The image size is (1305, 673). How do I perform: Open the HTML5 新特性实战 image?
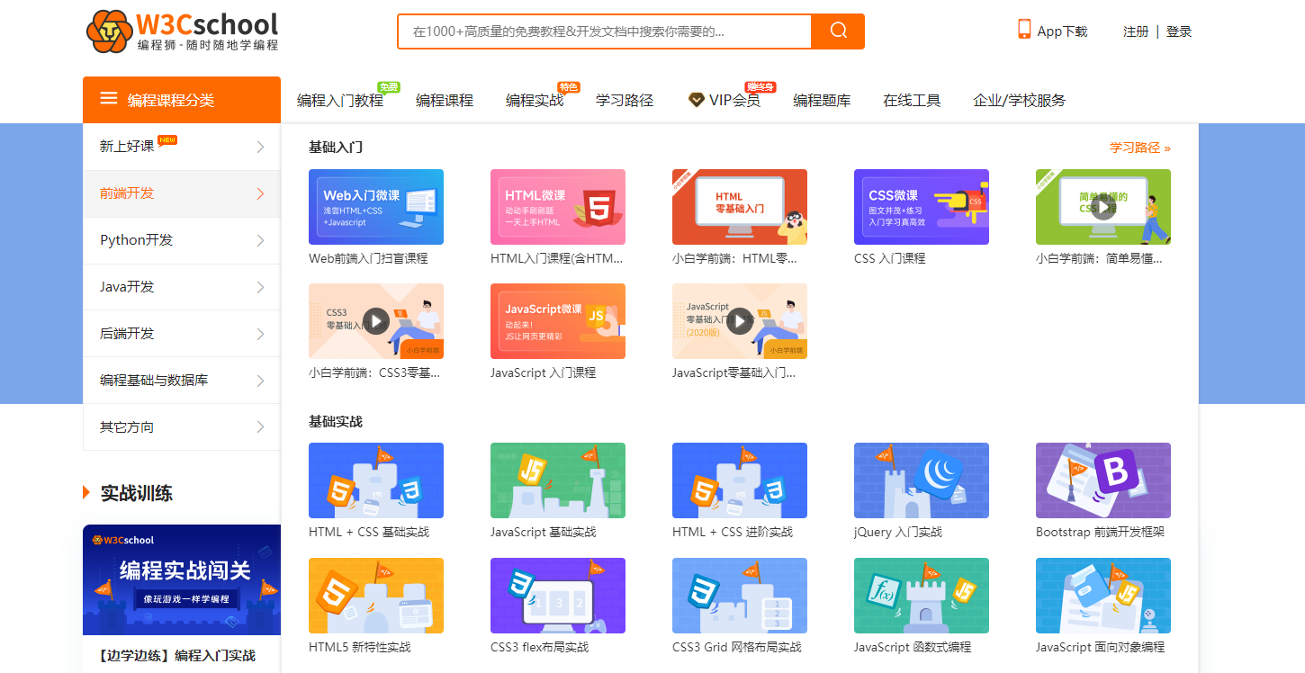pyautogui.click(x=376, y=596)
